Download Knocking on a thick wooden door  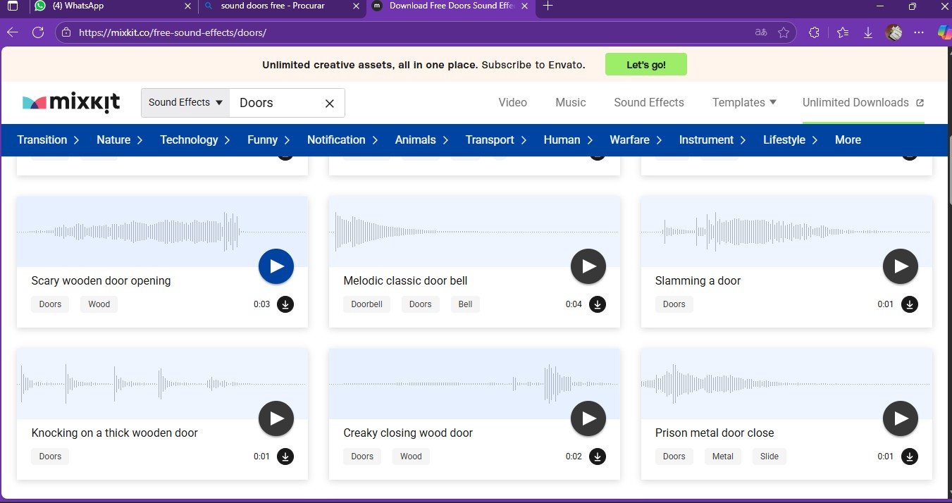point(285,457)
